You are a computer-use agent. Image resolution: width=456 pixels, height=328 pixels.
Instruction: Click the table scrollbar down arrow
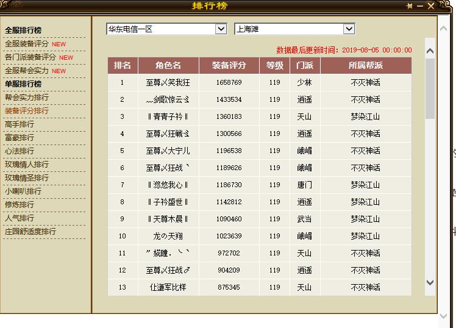(x=430, y=282)
